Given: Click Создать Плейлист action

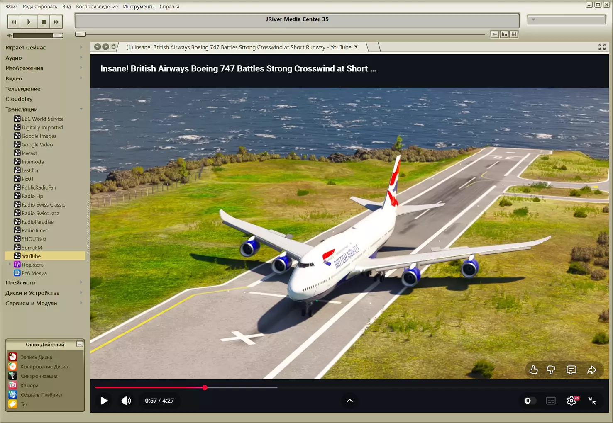Looking at the screenshot, I should click(42, 395).
